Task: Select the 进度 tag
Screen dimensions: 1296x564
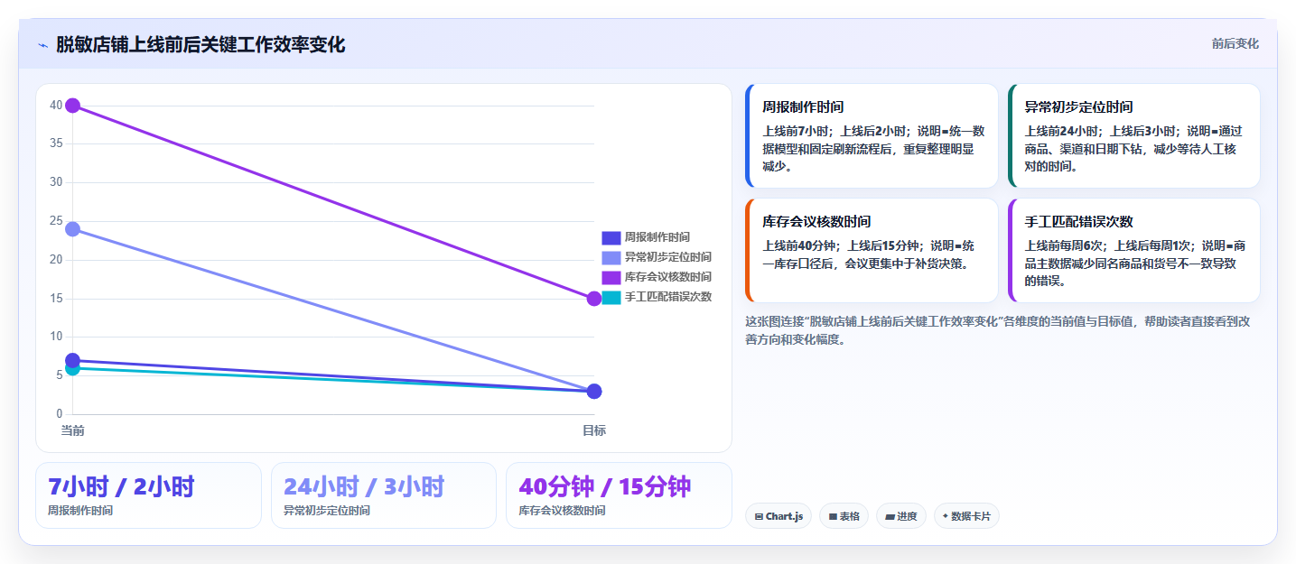Action: pyautogui.click(x=901, y=516)
